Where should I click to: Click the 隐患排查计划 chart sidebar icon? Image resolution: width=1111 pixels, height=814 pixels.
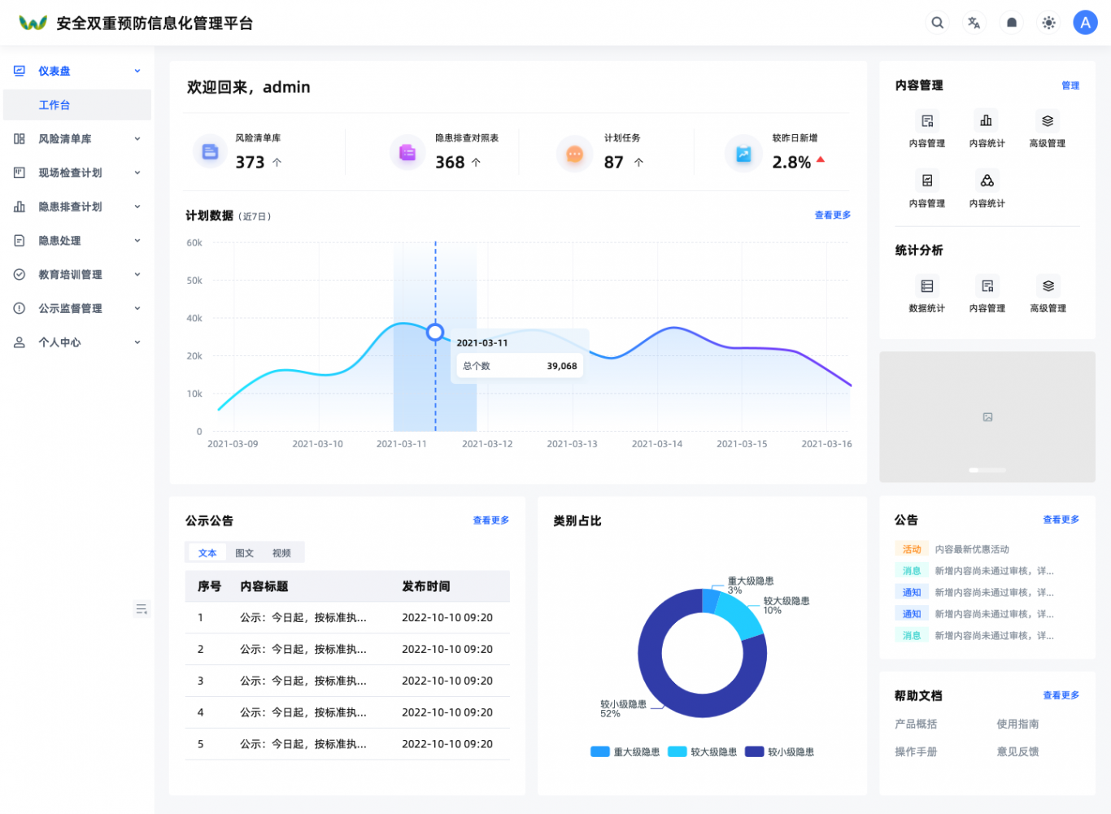click(x=20, y=207)
